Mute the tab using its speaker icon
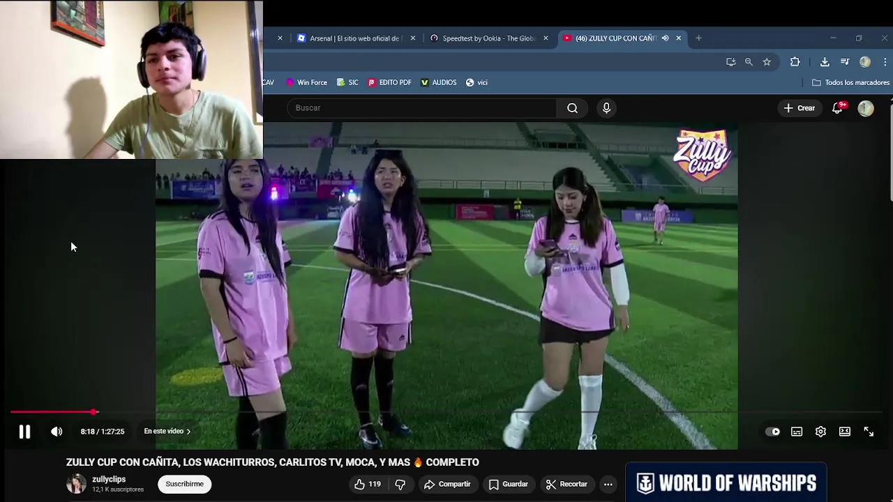Screen dimensions: 893x502 pos(665,38)
